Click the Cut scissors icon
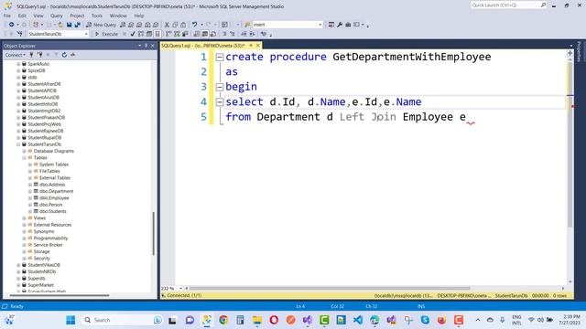Screen dimensions: 586x329 coord(167,25)
